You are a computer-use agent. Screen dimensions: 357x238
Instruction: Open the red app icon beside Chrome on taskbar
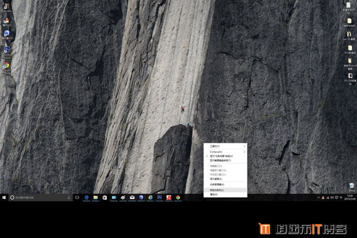(x=169, y=198)
